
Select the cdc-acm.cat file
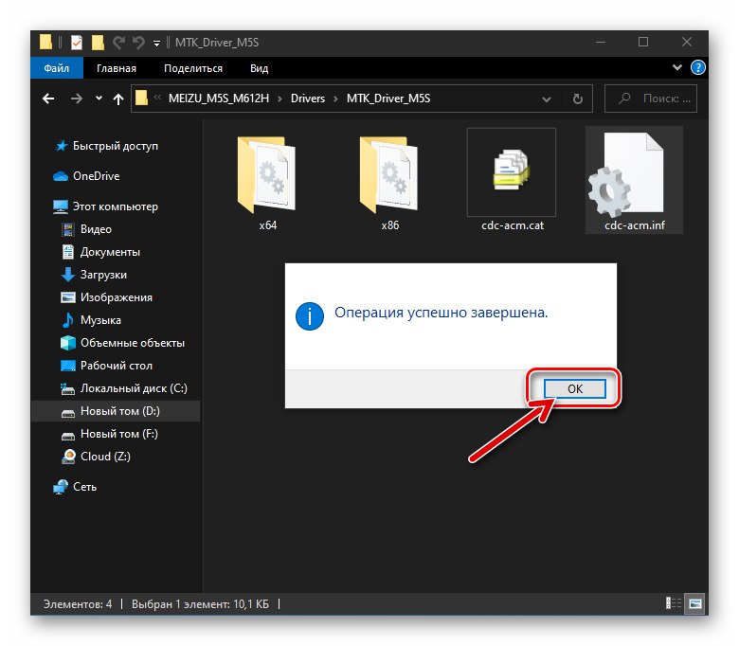512,181
